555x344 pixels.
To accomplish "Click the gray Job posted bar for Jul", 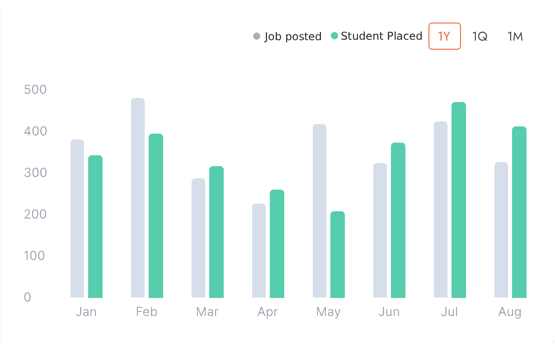I will coord(441,209).
